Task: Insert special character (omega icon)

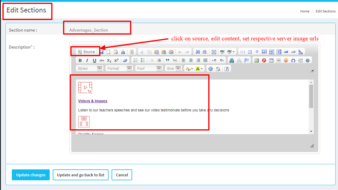Action: coord(293,60)
